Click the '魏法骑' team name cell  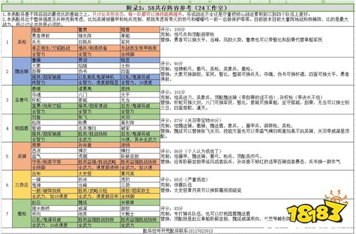click(x=22, y=71)
